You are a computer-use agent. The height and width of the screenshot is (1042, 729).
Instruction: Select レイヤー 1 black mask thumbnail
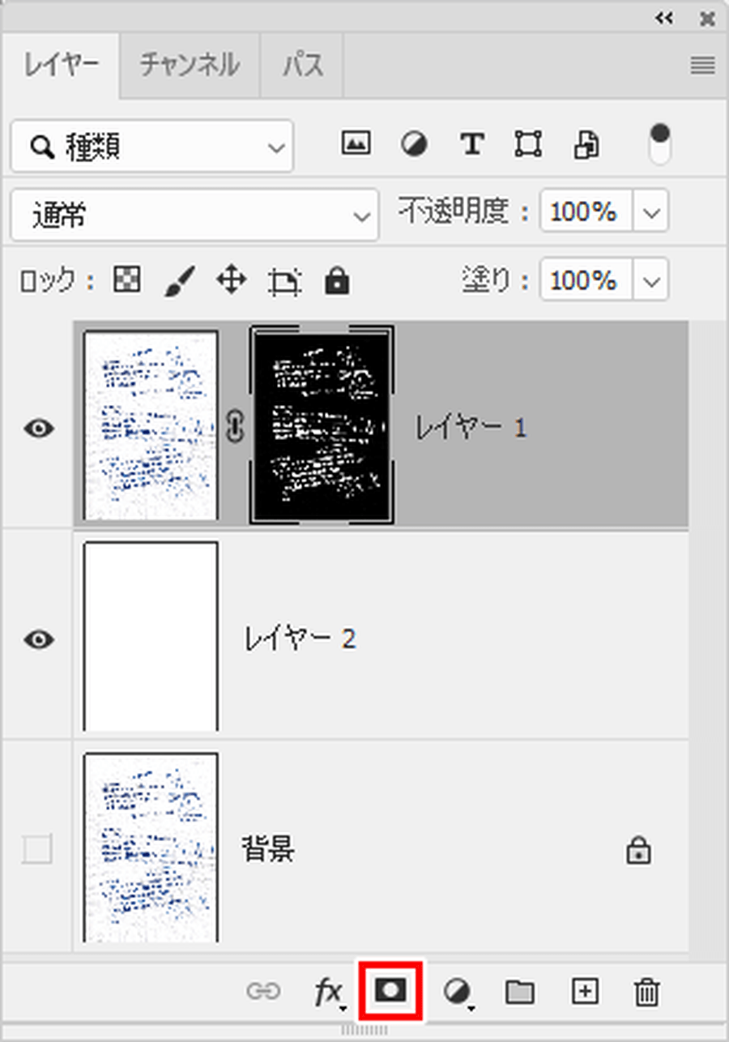point(322,425)
